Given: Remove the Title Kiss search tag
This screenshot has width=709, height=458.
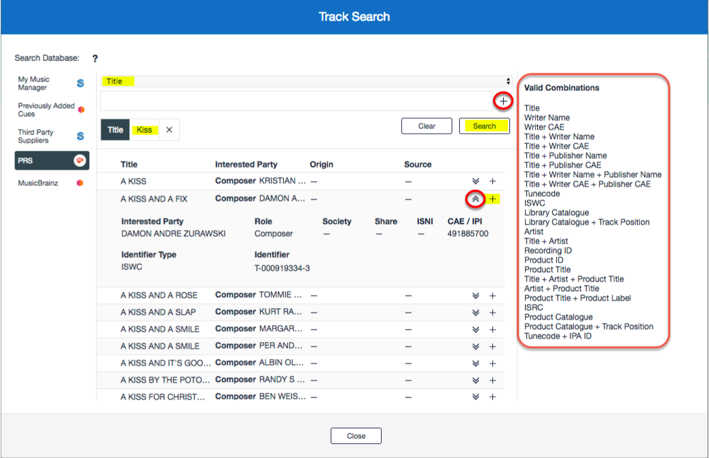Looking at the screenshot, I should 169,130.
